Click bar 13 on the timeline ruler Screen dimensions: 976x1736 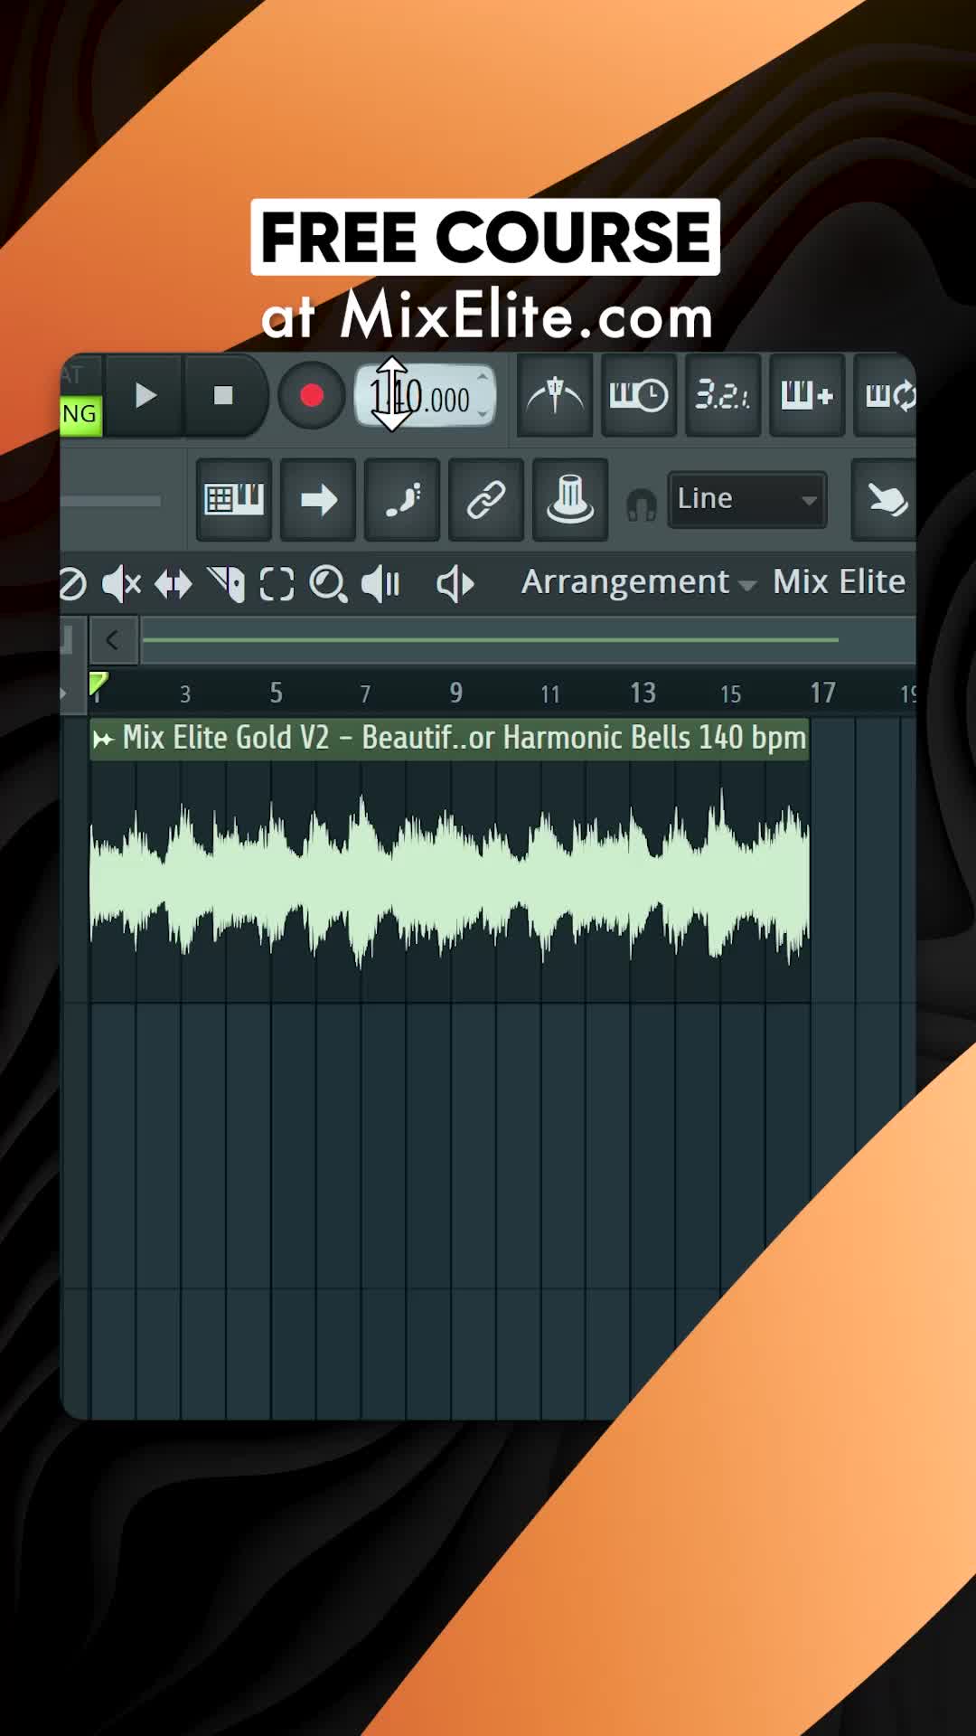point(643,693)
